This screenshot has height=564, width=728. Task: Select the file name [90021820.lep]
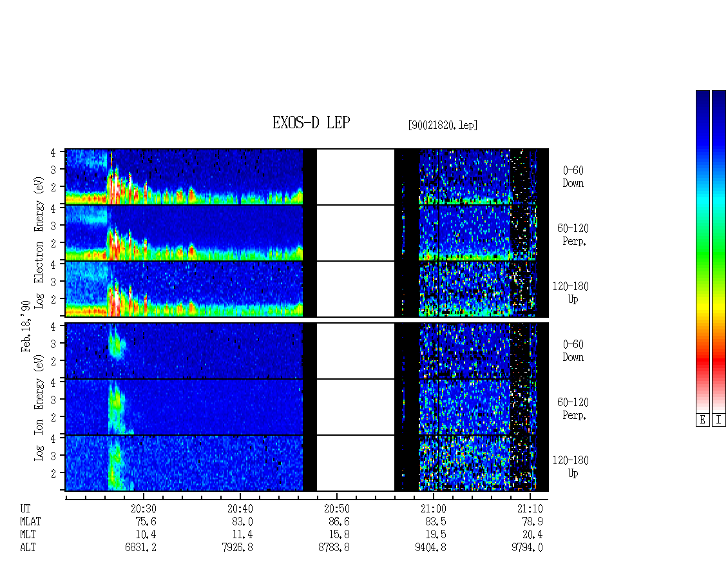443,125
